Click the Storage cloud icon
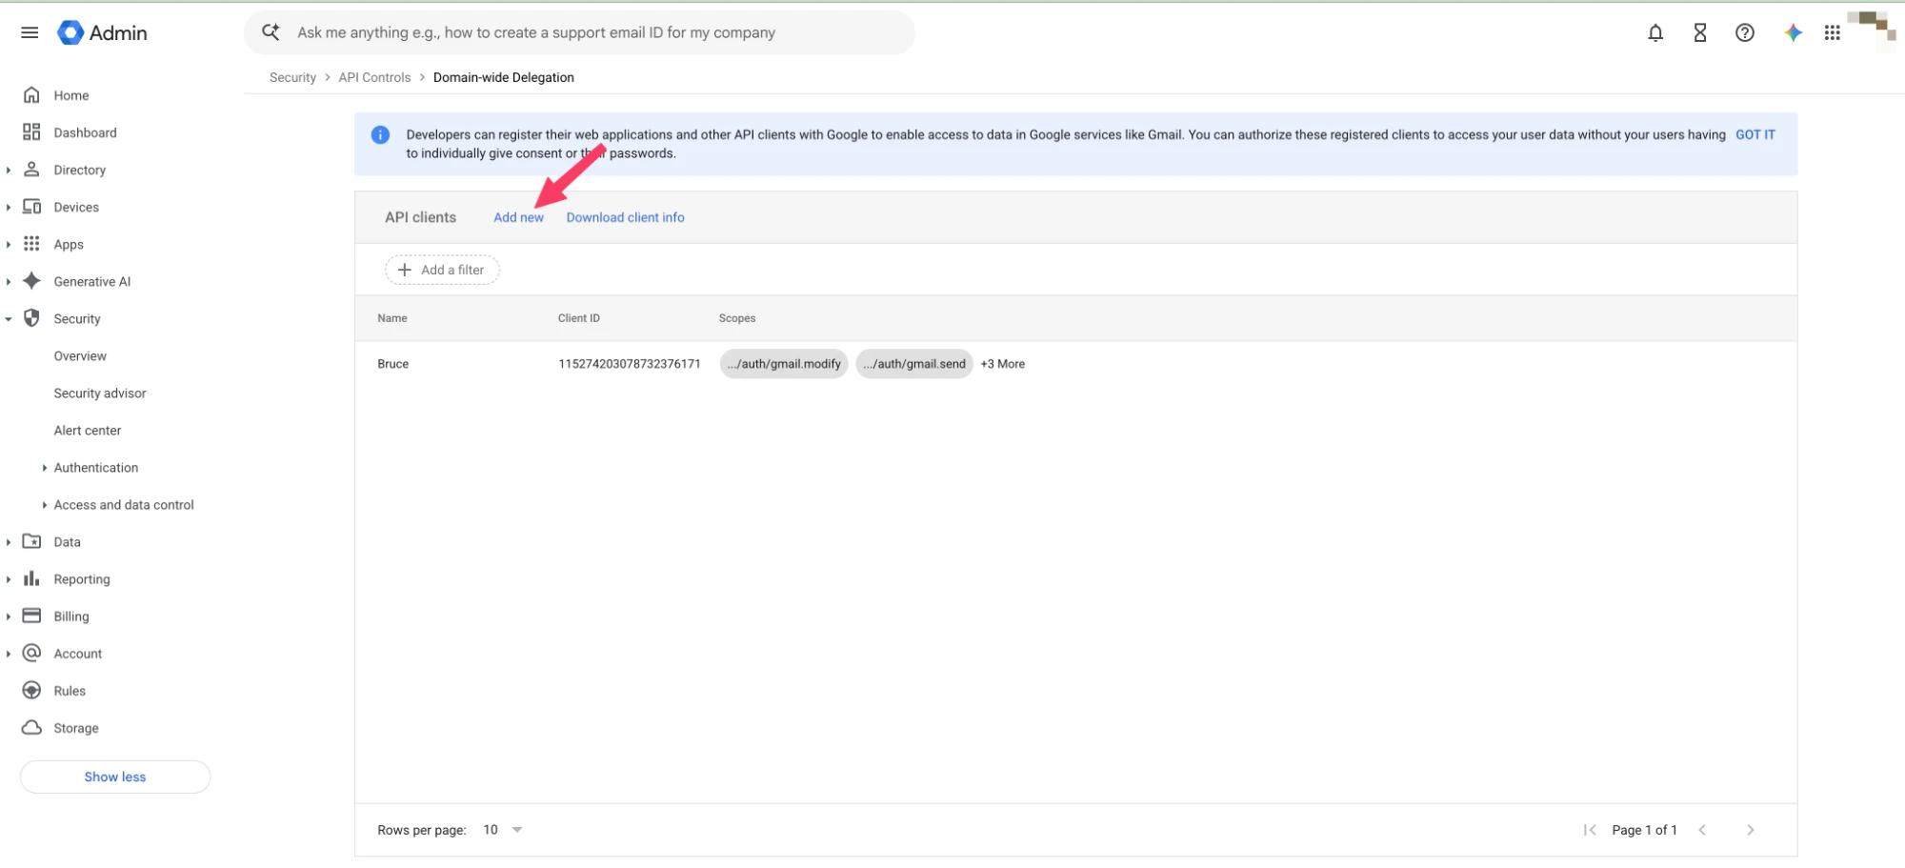 point(31,728)
